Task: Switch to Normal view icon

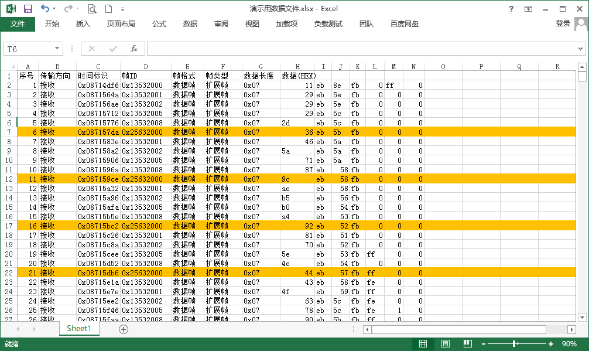Action: pyautogui.click(x=423, y=343)
